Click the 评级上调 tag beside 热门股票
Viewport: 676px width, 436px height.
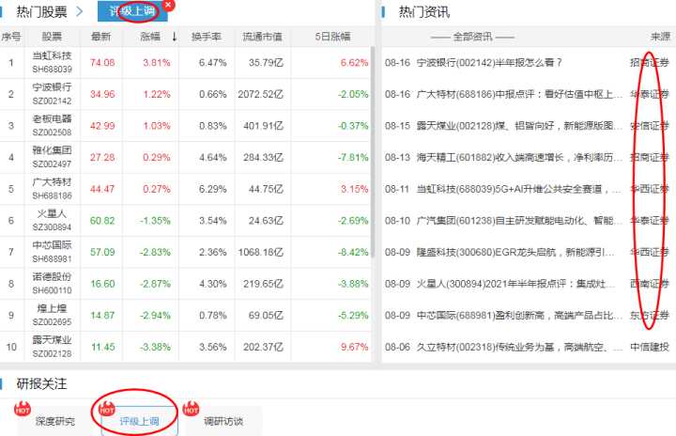[x=132, y=11]
